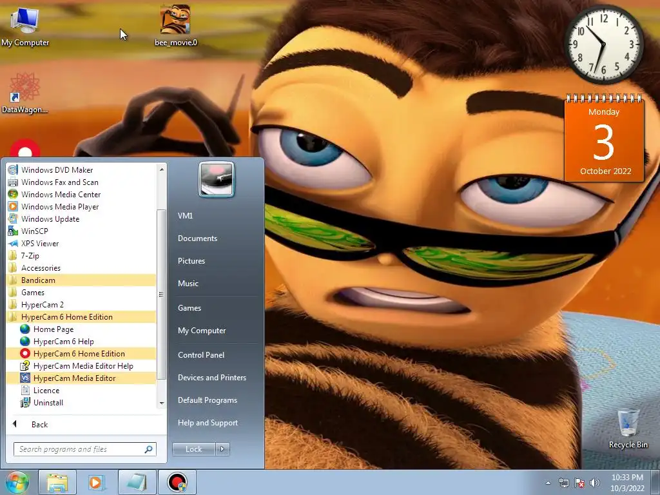
Task: Click the volume speaker tray icon
Action: pos(595,483)
